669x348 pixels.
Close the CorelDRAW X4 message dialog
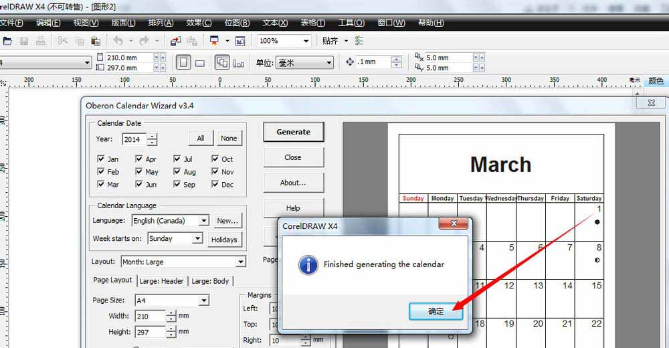tap(454, 224)
